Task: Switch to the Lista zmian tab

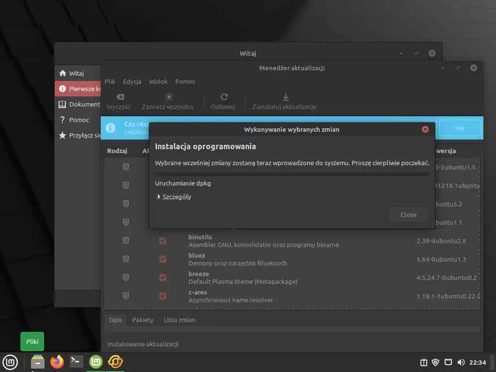Action: (179, 320)
